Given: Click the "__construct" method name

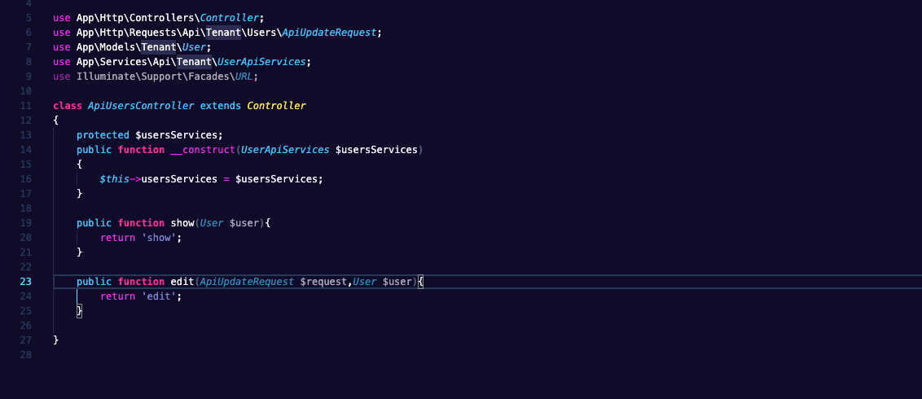Looking at the screenshot, I should click(x=203, y=150).
